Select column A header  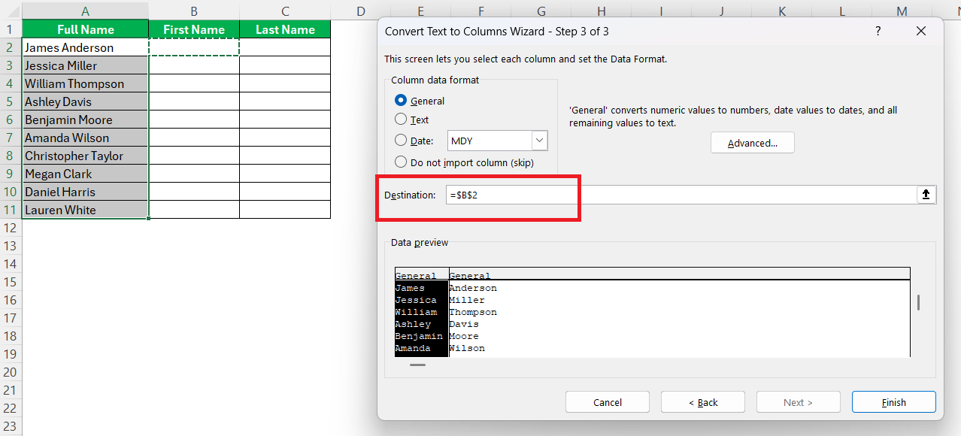85,11
